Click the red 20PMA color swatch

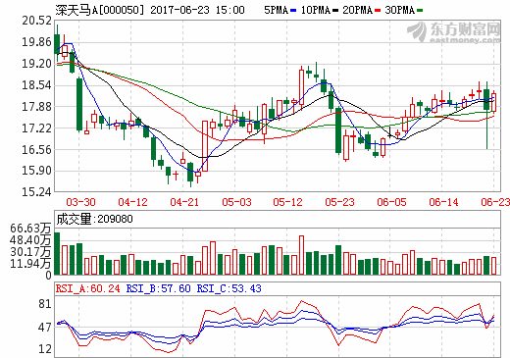[x=378, y=11]
